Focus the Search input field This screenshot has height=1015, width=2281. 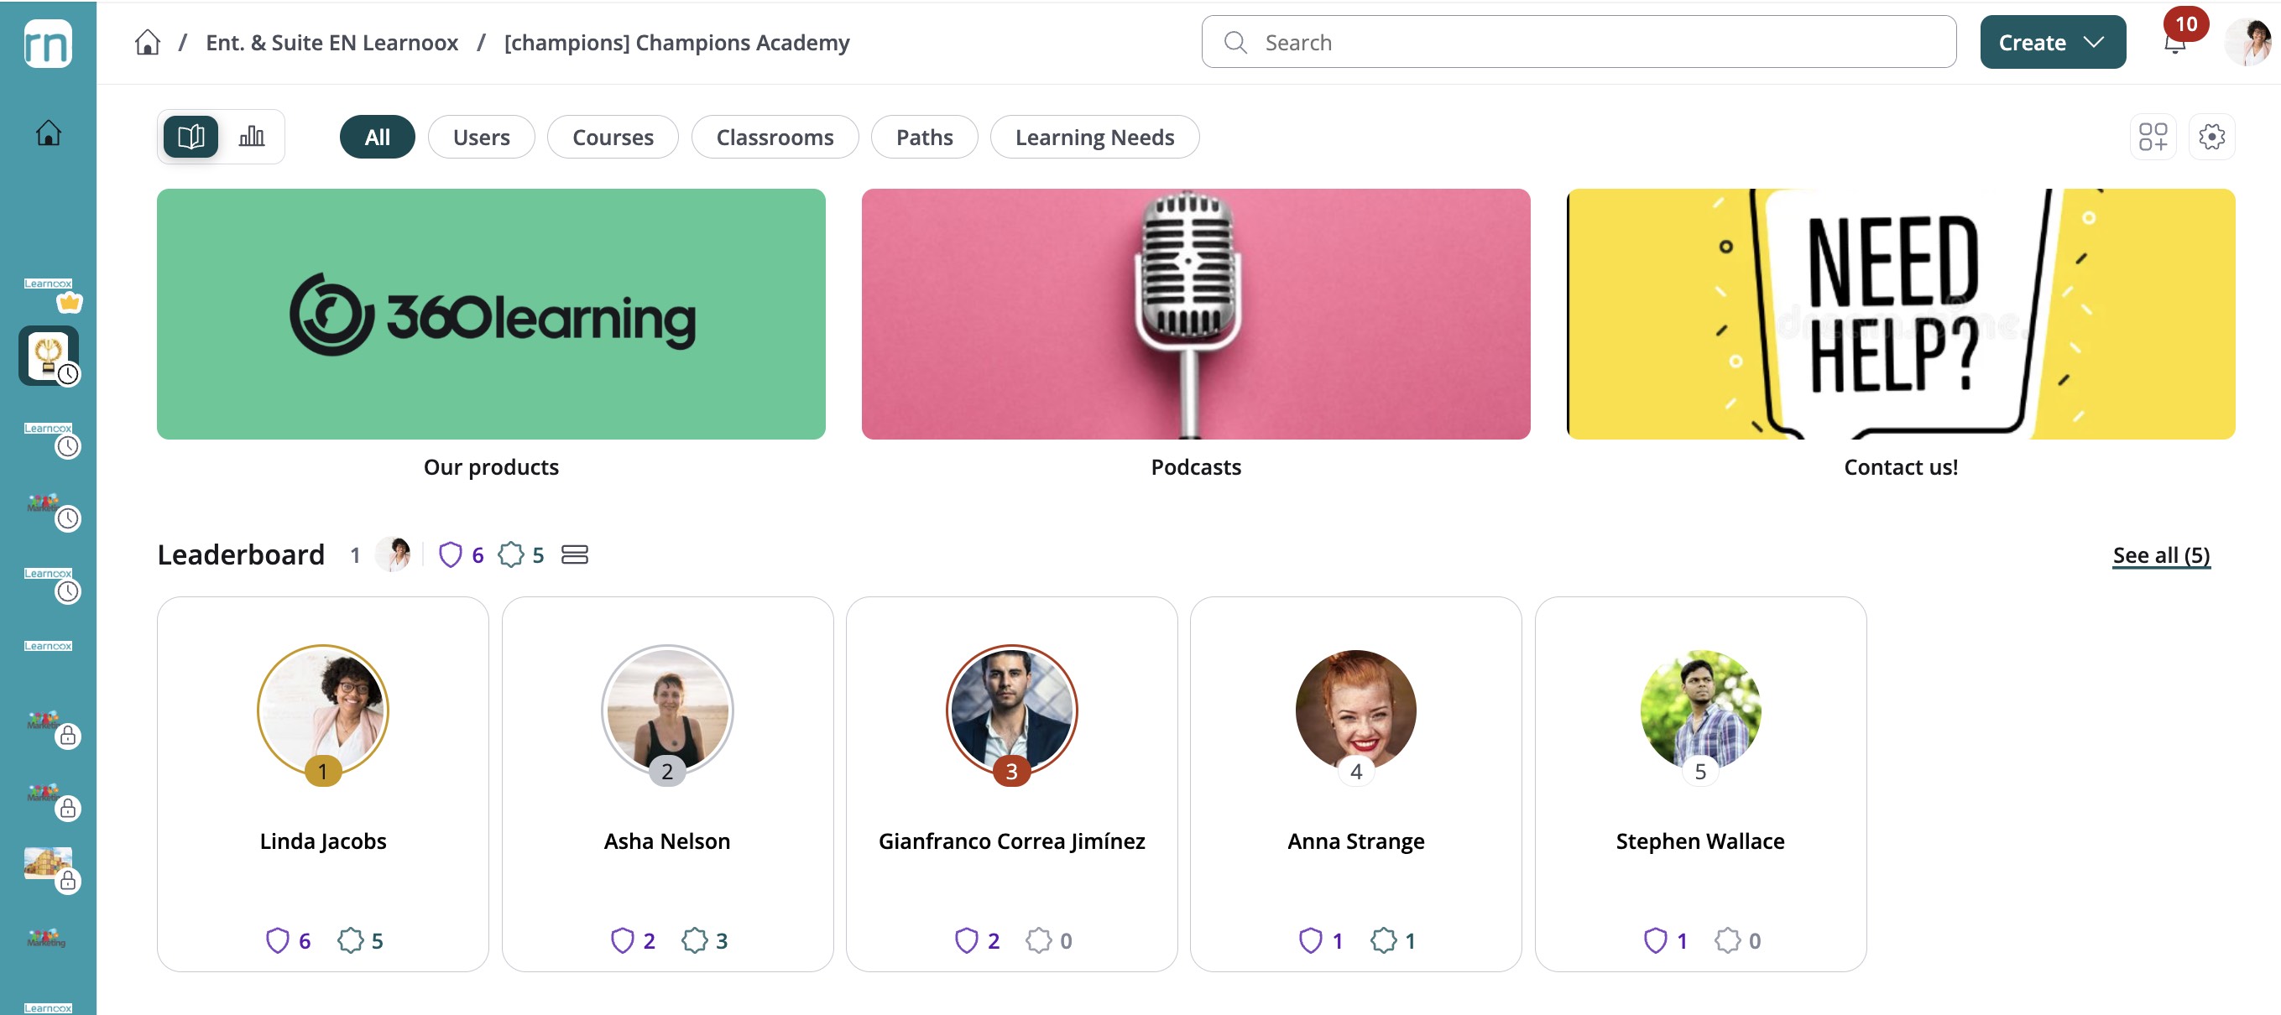pos(1578,43)
